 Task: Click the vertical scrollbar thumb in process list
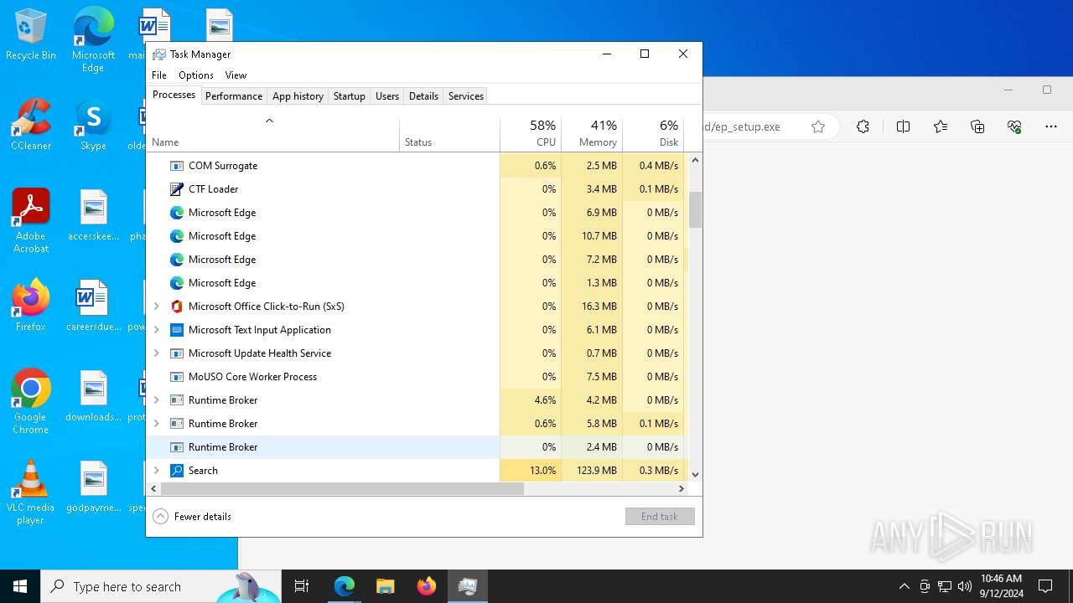(695, 209)
